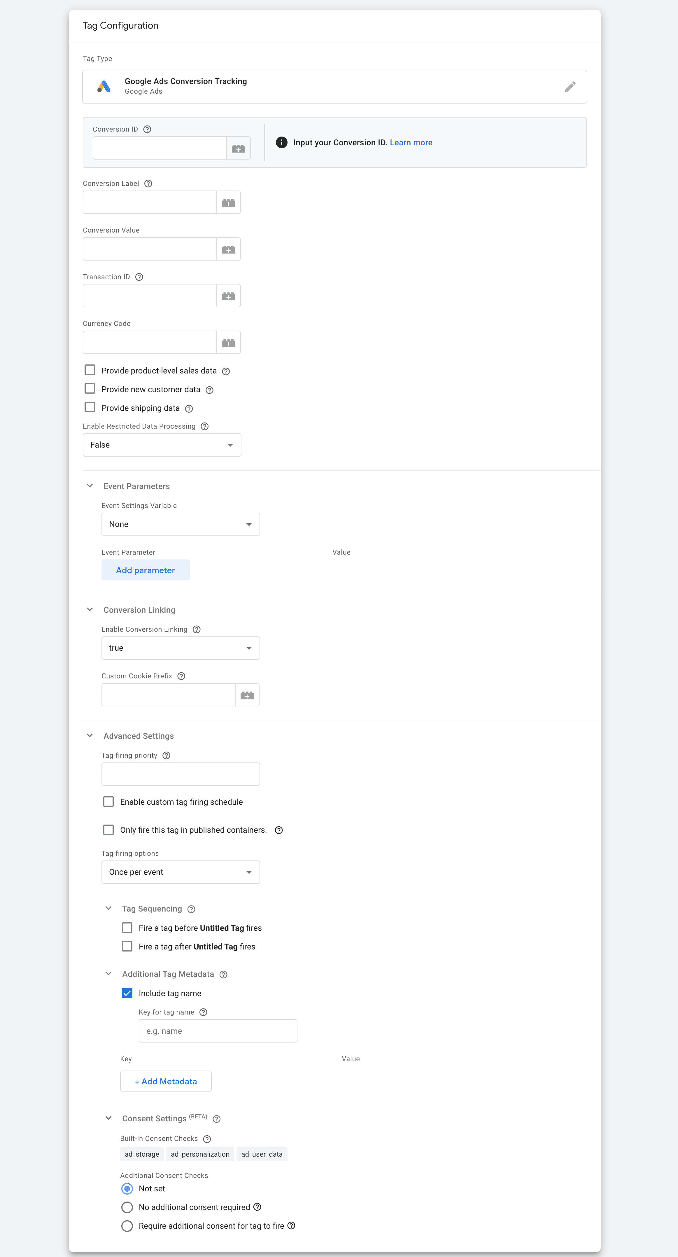The width and height of the screenshot is (678, 1257).
Task: Click the Tag firing priority field
Action: (181, 774)
